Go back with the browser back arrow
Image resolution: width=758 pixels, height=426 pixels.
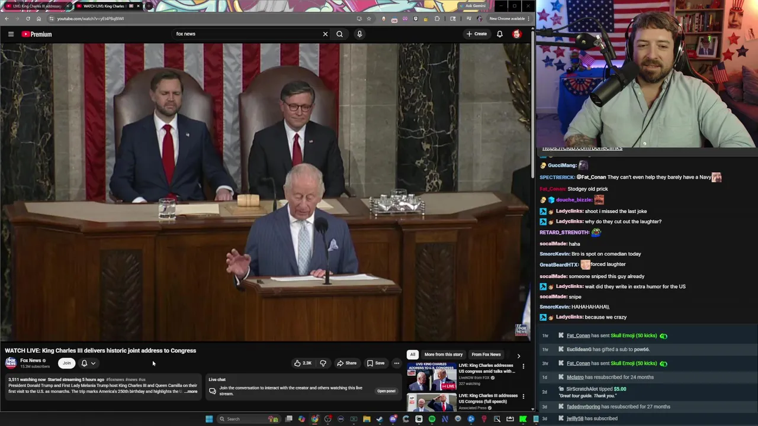[7, 18]
